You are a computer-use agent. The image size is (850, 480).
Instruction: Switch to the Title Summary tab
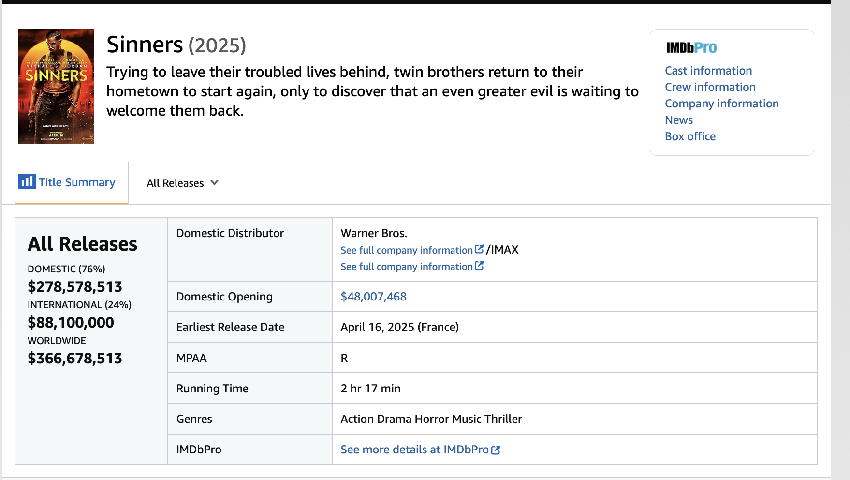(77, 182)
